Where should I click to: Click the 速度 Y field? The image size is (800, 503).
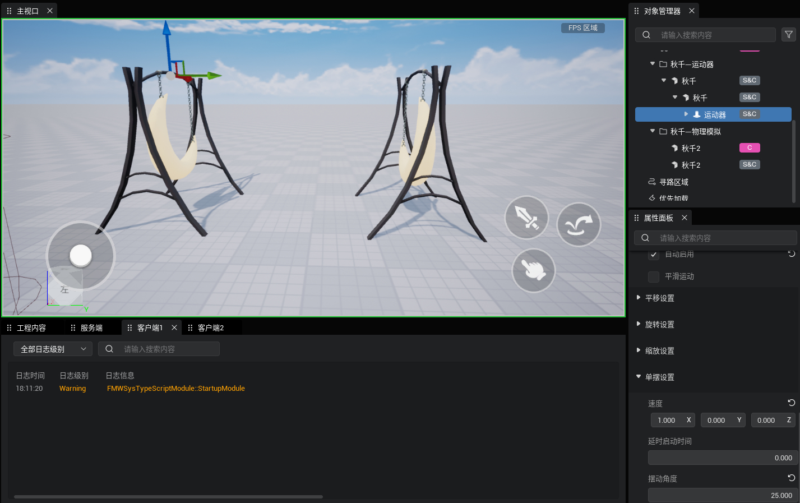point(723,420)
